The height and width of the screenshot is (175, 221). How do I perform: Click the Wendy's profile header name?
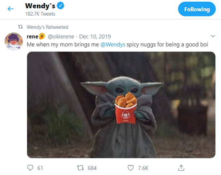[40, 6]
